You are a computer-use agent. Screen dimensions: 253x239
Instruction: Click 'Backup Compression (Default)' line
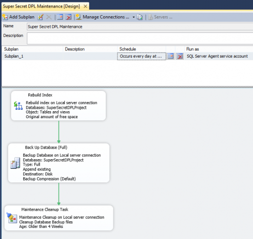[49, 179]
